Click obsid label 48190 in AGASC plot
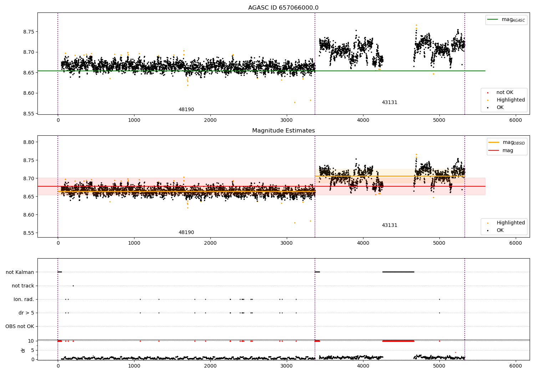 (186, 110)
